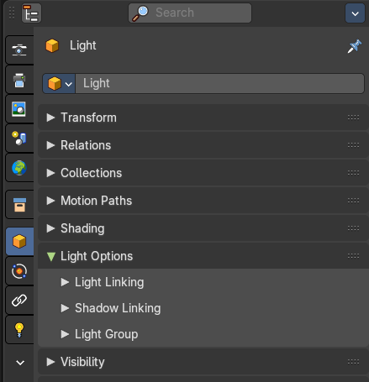Click the Search field
The height and width of the screenshot is (382, 369).
tap(190, 13)
